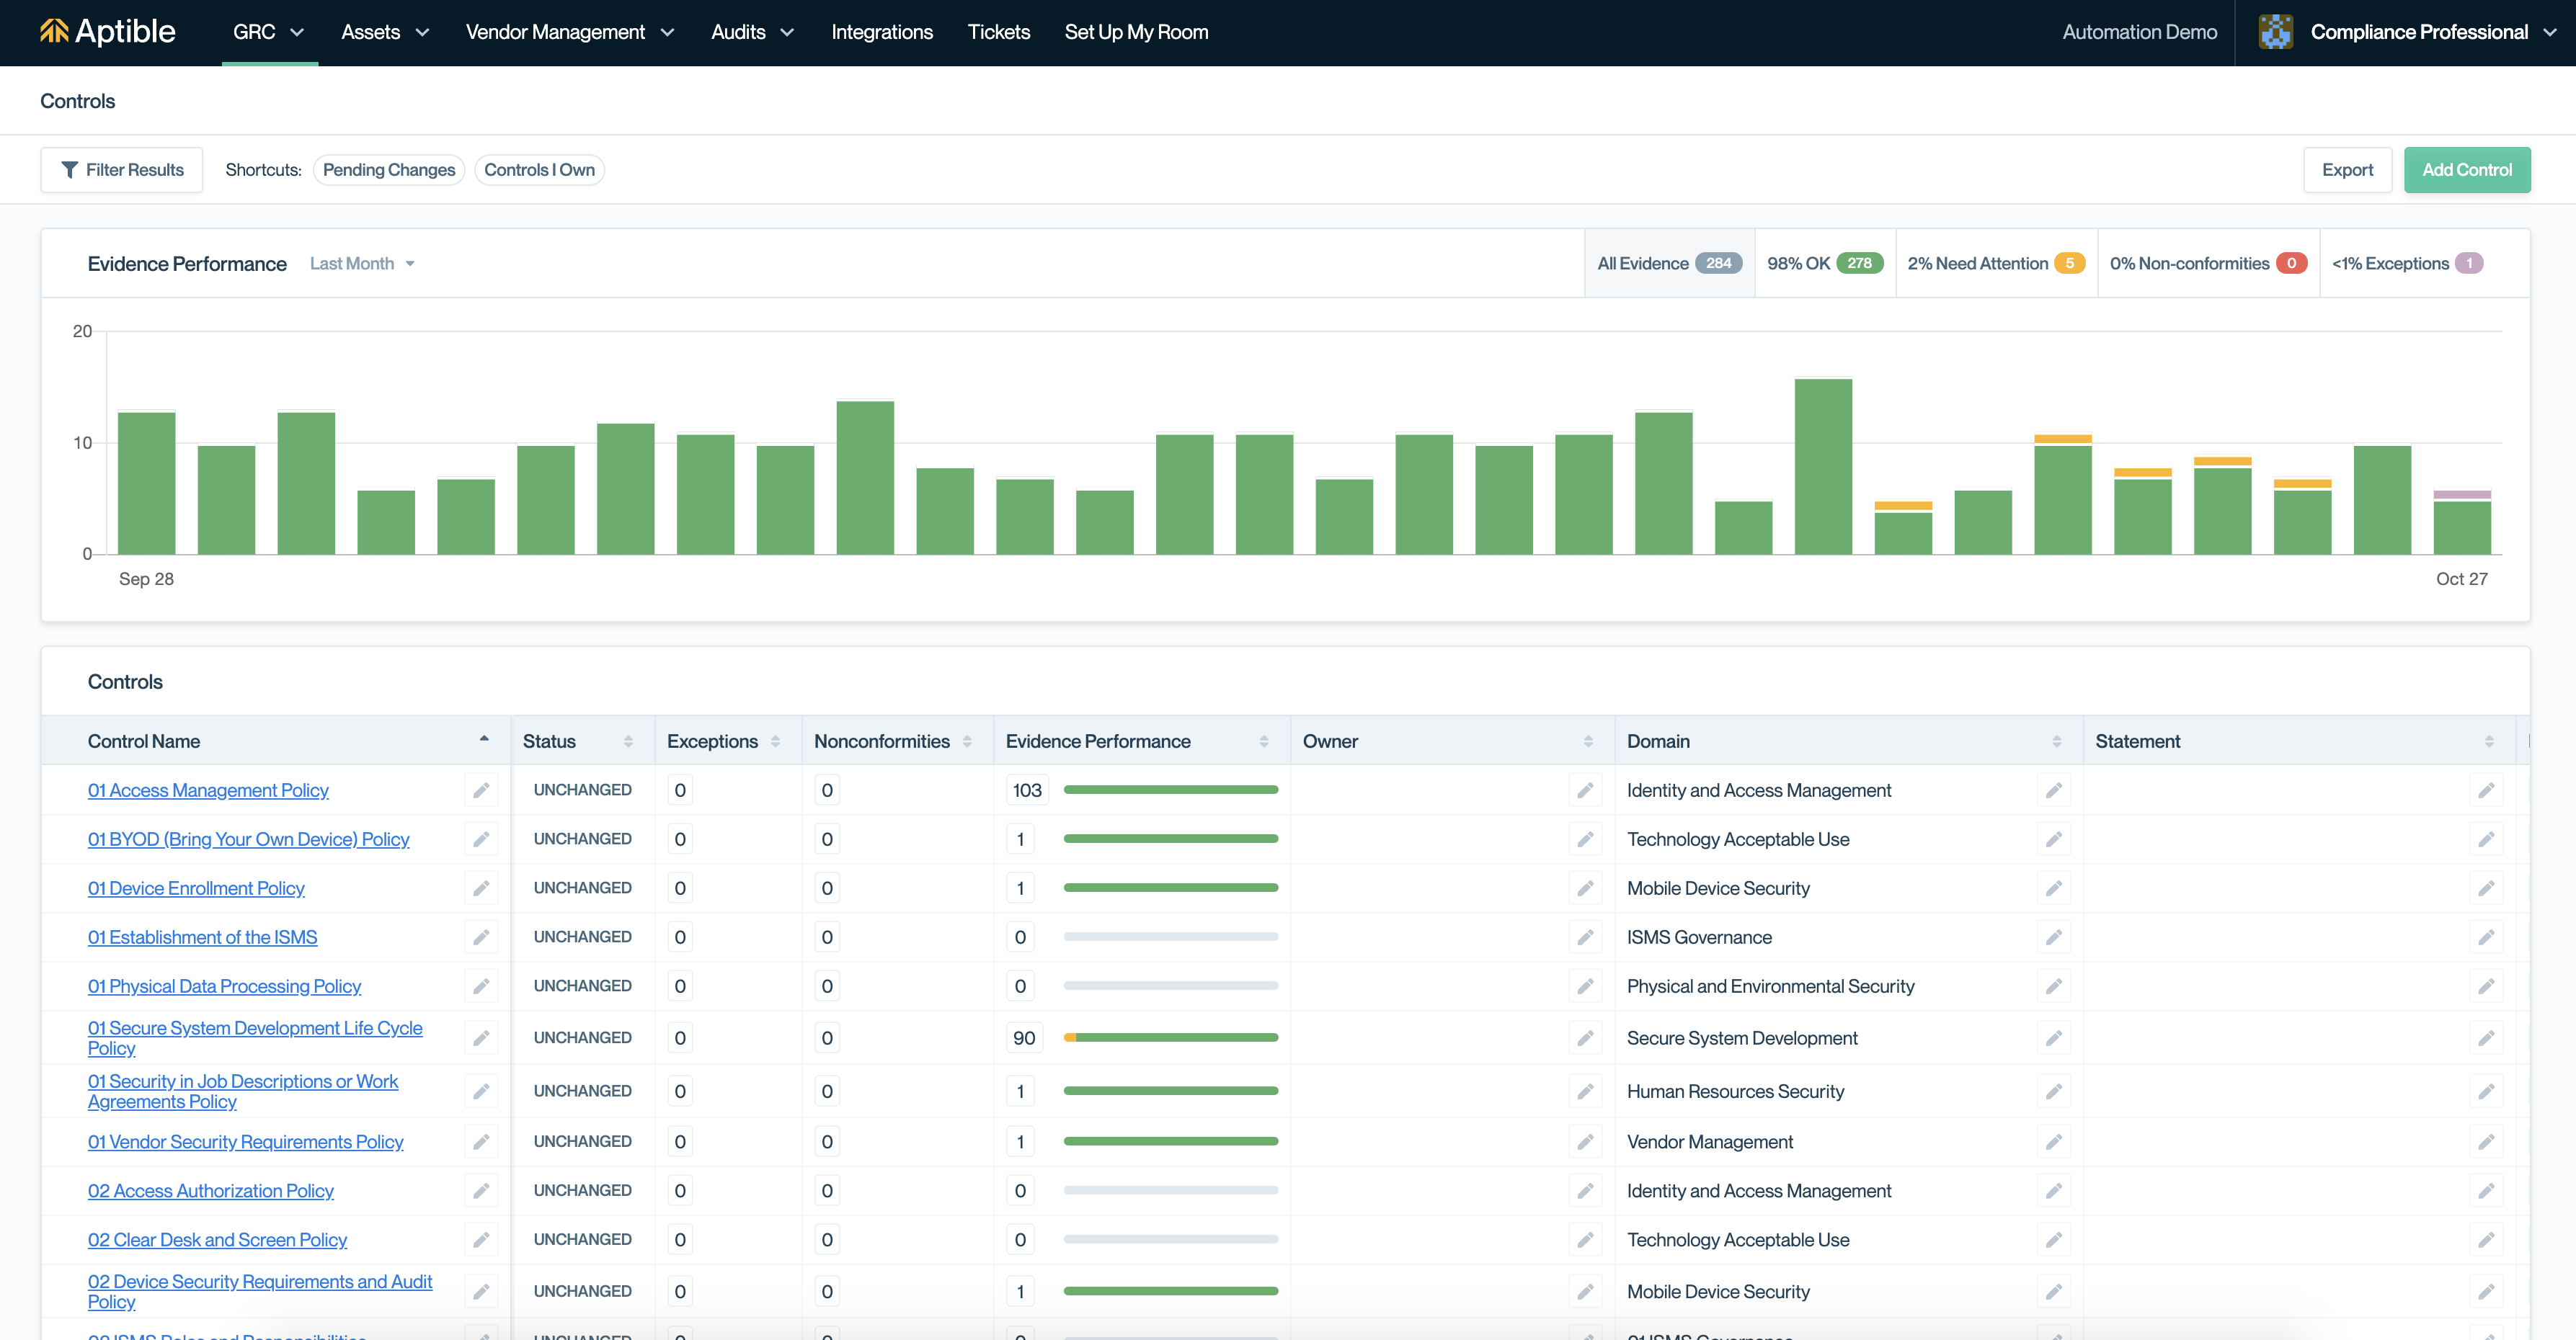
Task: Open the Last Month period dropdown
Action: coord(361,264)
